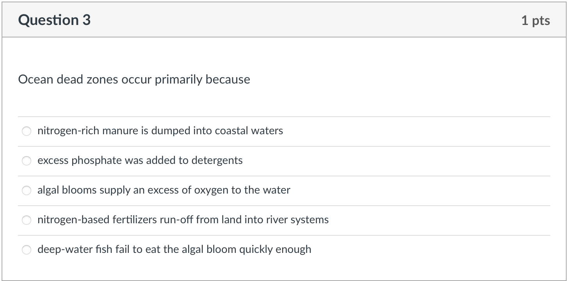Click the '1 pts' points label
Viewport: 569px width, 281px height.
(x=535, y=20)
